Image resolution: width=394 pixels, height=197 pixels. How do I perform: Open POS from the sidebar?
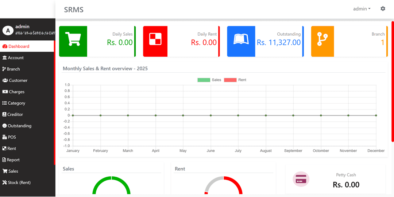click(27, 137)
